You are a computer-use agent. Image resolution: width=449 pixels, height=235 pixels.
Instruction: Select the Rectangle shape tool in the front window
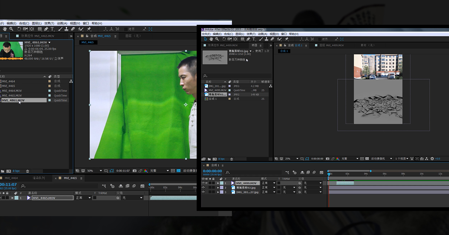click(x=242, y=39)
